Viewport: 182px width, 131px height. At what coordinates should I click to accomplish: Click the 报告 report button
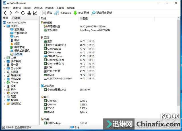coord(47,13)
